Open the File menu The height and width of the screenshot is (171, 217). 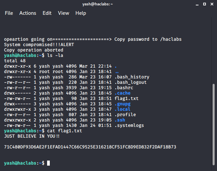click(9, 13)
